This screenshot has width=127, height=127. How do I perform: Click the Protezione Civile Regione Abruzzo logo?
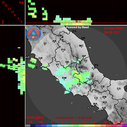[34, 34]
